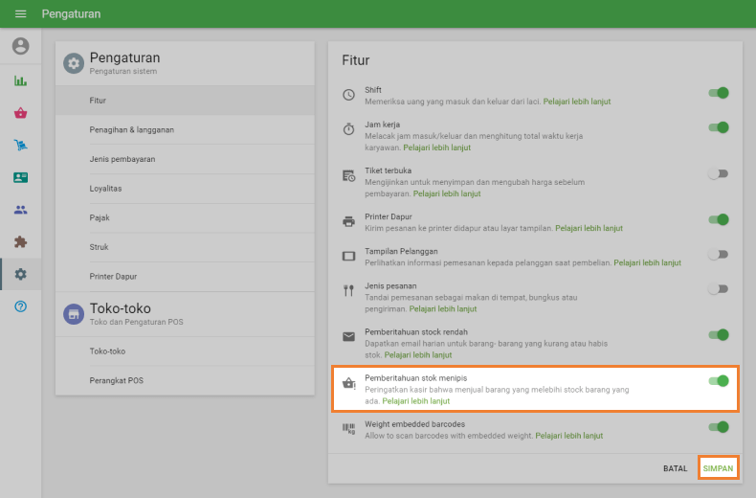The height and width of the screenshot is (498, 756).
Task: Open the items basket icon in sidebar
Action: pos(20,113)
